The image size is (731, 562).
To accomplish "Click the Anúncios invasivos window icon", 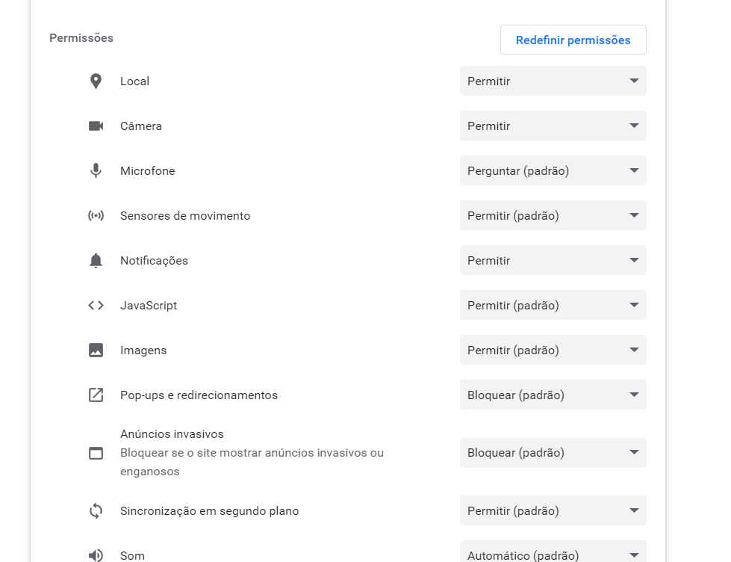I will (96, 453).
